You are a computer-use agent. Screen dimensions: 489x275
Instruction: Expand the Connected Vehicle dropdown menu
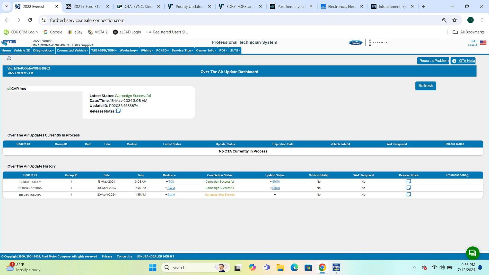[x=72, y=50]
